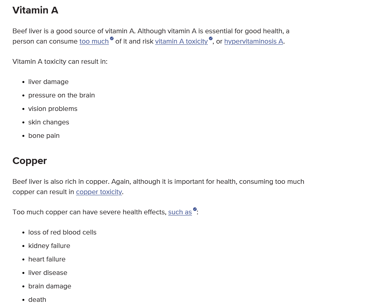Open the "hypervitaminosis A" link
This screenshot has height=307, width=384.
(x=254, y=42)
